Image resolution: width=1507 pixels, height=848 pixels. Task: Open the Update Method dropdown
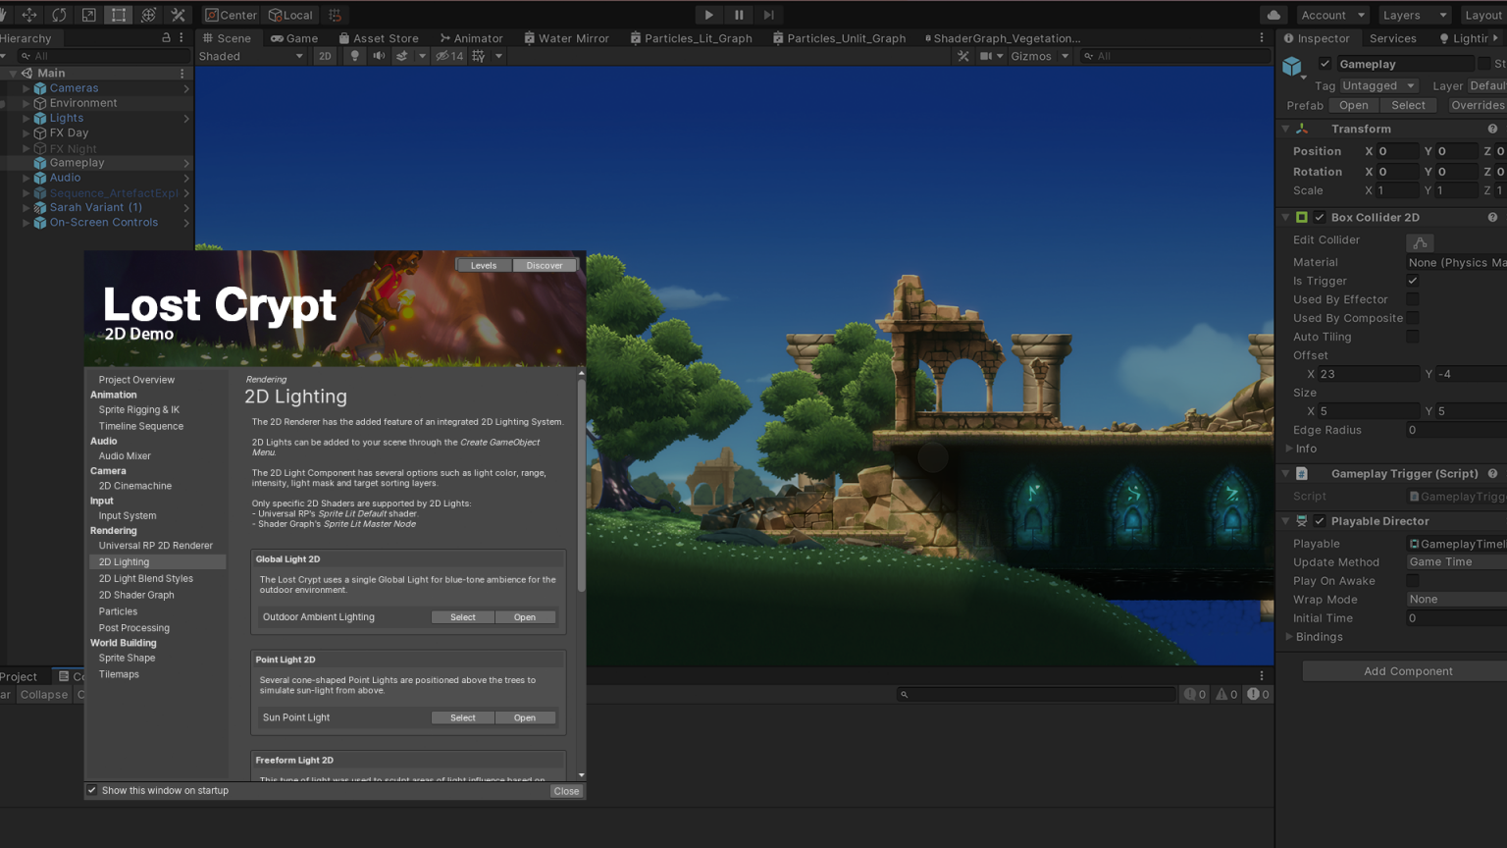(1456, 562)
